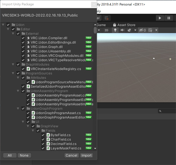Click scroll up arrow of package list

(x=95, y=25)
